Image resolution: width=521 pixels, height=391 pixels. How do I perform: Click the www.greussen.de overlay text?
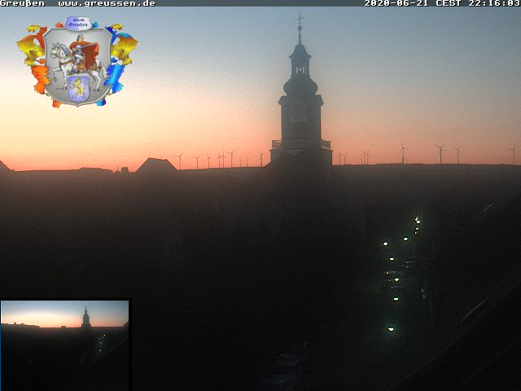(x=107, y=3)
